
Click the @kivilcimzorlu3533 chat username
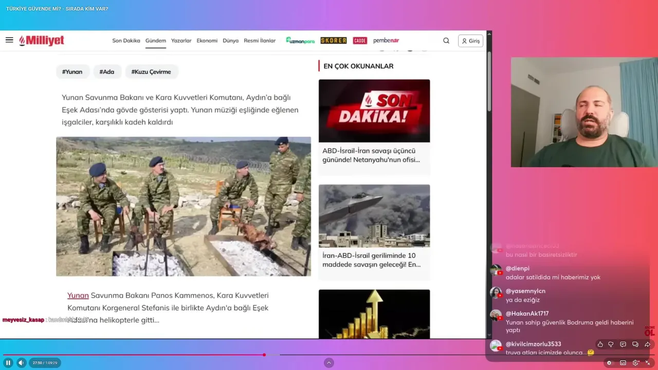[534, 344]
